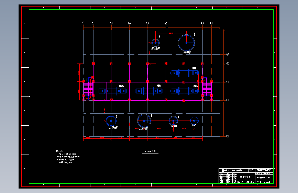Select the rightmost small circle in the bottom row

pyautogui.click(x=194, y=121)
